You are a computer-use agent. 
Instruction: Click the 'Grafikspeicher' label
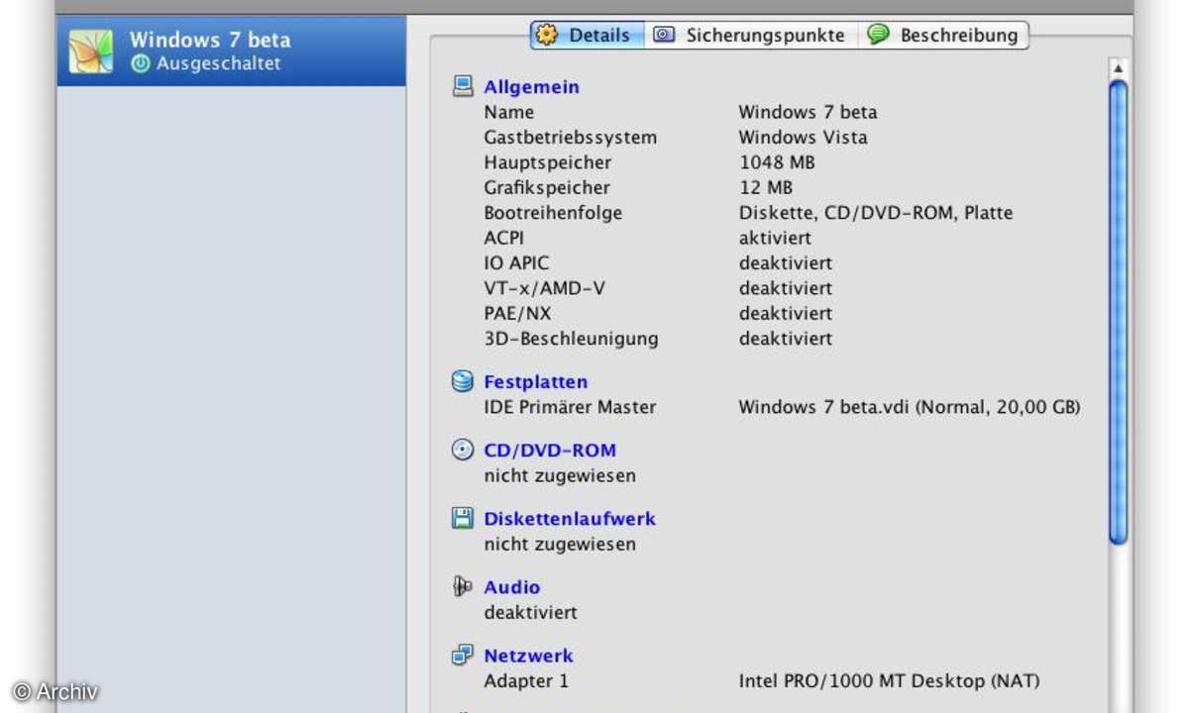point(547,188)
